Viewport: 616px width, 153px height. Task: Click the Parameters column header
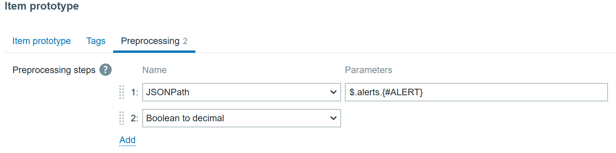[368, 70]
